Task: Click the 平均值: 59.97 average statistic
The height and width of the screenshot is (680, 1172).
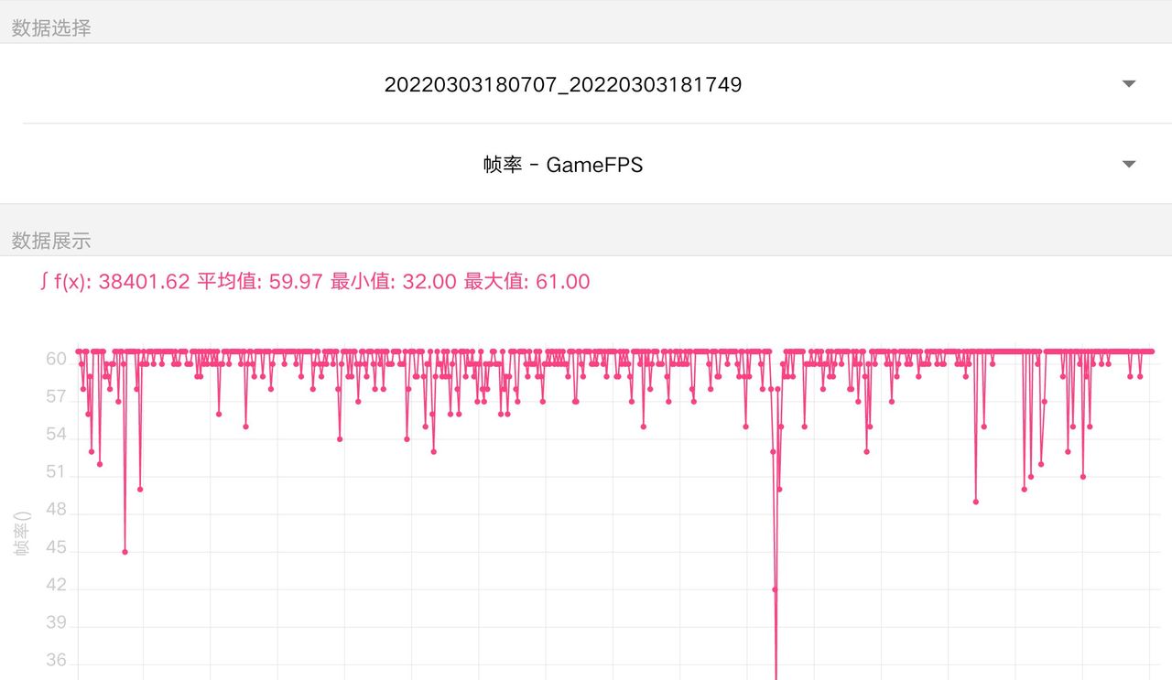Action: tap(260, 282)
